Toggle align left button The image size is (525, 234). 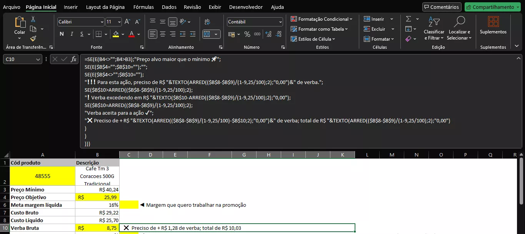point(153,34)
